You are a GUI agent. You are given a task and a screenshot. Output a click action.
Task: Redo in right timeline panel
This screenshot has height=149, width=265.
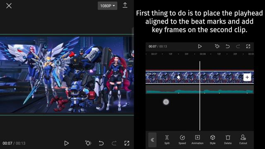(x=238, y=46)
